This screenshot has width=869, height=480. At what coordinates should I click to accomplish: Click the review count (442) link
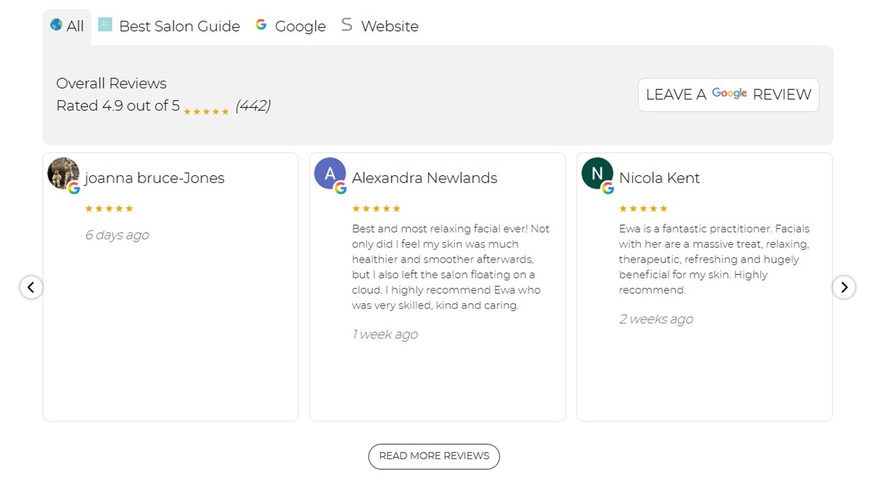click(254, 106)
